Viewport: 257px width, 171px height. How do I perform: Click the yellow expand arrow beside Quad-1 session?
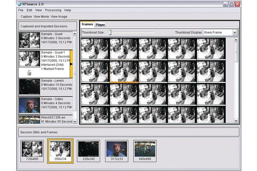71,64
